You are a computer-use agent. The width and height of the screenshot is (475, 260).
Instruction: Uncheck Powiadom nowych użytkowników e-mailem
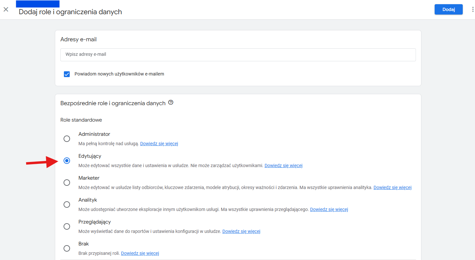coord(67,74)
